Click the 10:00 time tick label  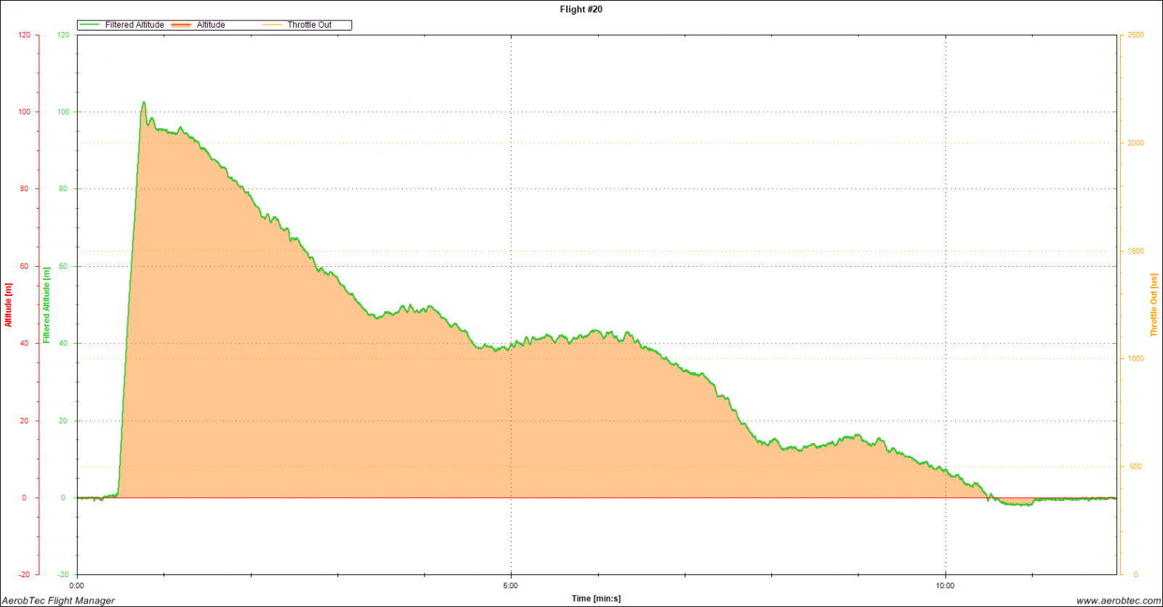pyautogui.click(x=945, y=585)
